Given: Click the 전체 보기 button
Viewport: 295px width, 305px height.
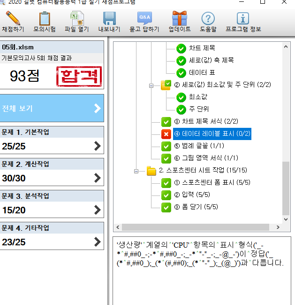Looking at the screenshot, I should [x=52, y=109].
